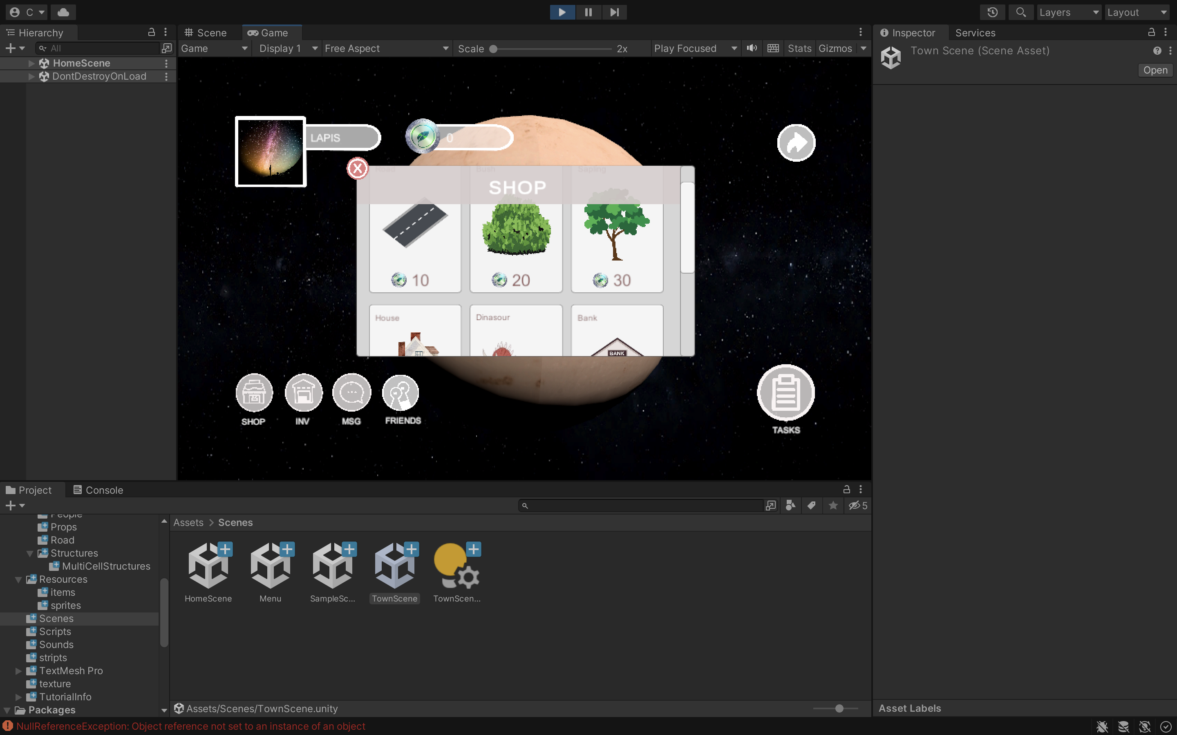Click the search by label tag icon
The image size is (1177, 735).
tap(811, 506)
